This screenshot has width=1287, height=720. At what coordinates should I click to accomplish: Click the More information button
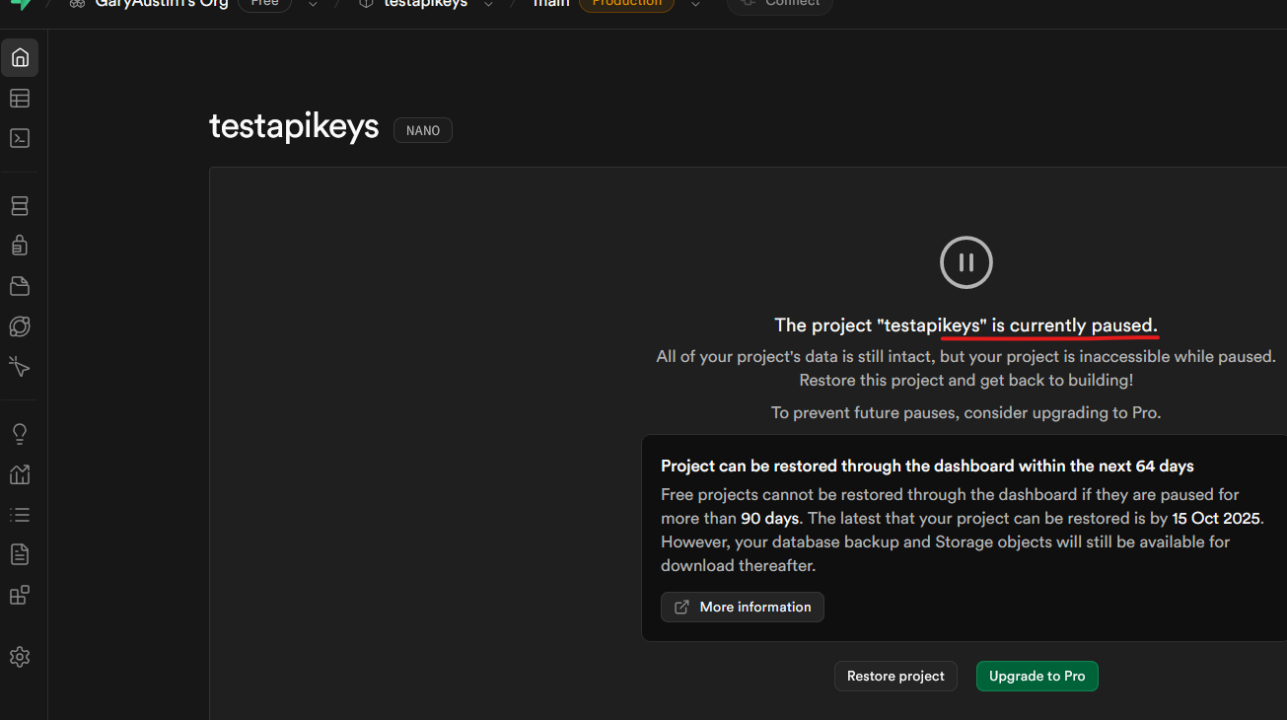[743, 607]
